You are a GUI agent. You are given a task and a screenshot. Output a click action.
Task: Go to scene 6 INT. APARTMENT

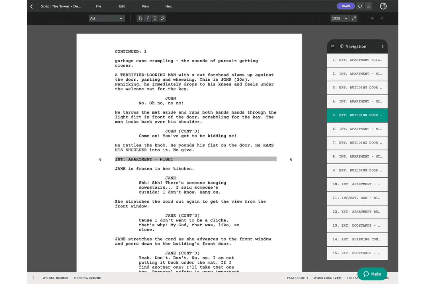[357, 129]
